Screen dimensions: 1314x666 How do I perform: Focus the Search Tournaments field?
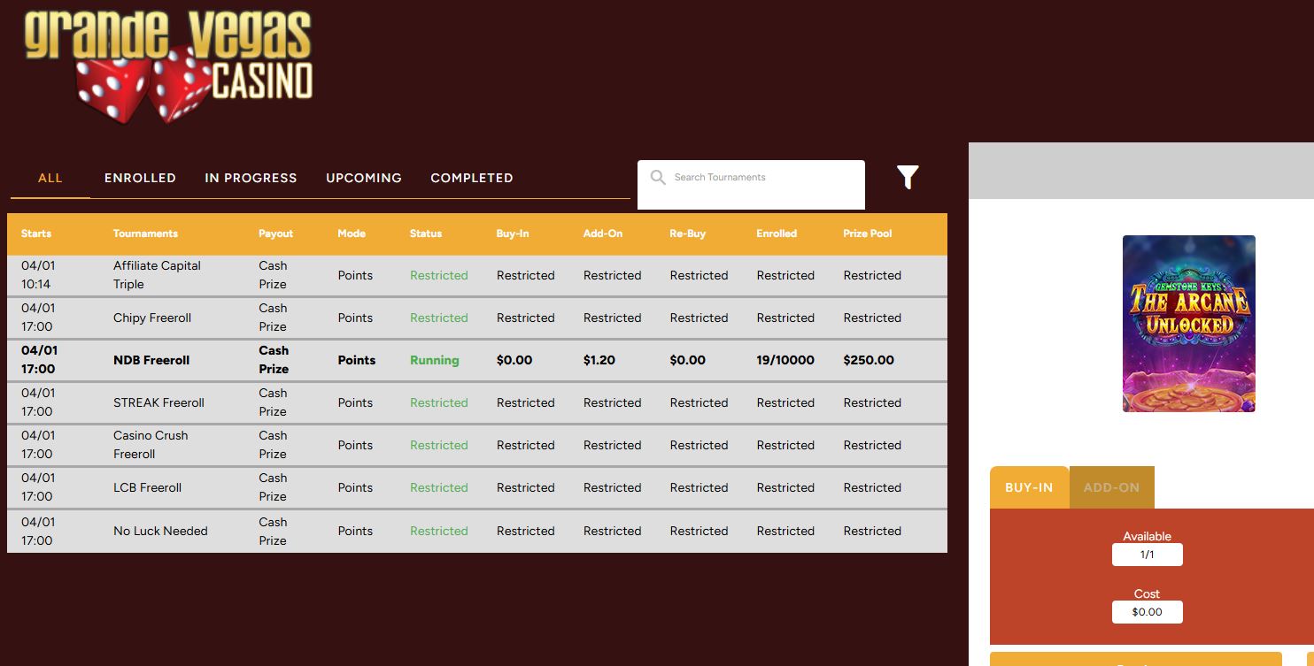point(751,185)
